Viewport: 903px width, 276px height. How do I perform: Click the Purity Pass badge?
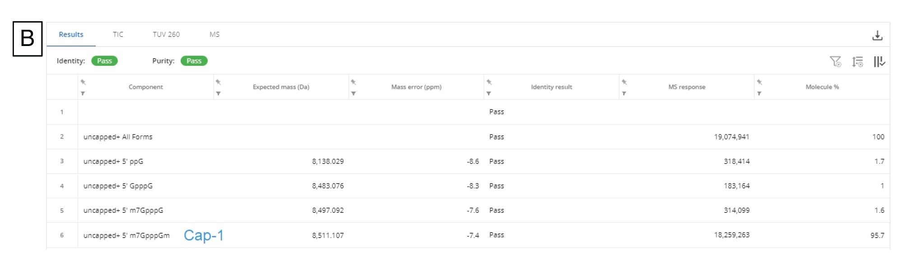[194, 61]
